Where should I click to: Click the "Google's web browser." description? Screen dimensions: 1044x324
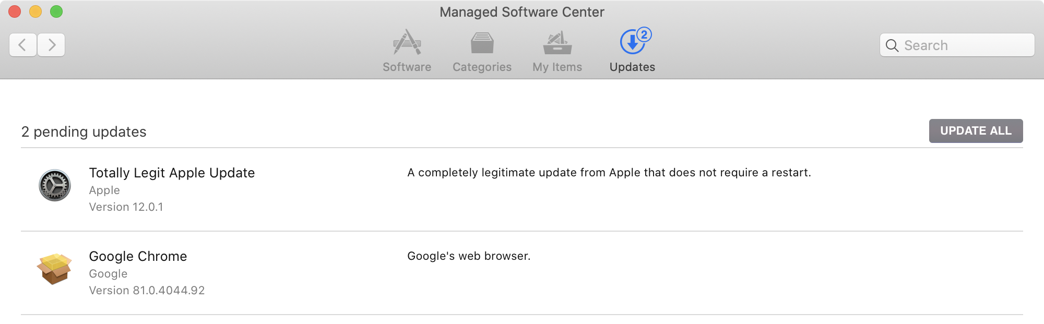pyautogui.click(x=469, y=256)
